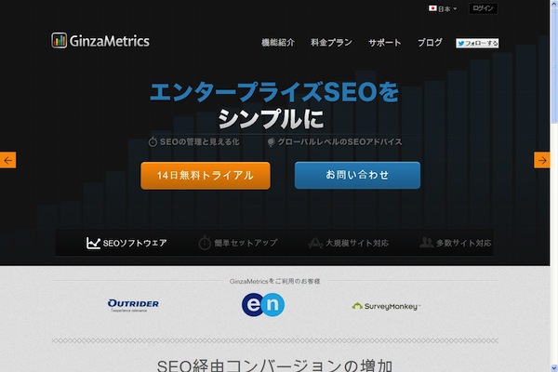558x372 pixels.
Task: Switch to 大規模サイト対応 tab
Action: [349, 243]
